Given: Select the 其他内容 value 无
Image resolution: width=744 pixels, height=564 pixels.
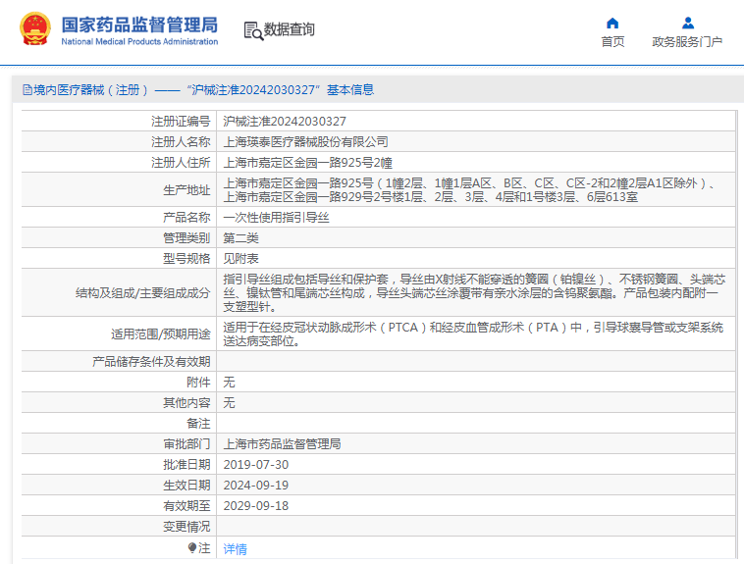Looking at the screenshot, I should (229, 402).
